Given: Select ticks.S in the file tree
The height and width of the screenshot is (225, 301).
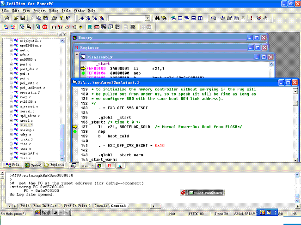Looking at the screenshot, I should pyautogui.click(x=26, y=139).
